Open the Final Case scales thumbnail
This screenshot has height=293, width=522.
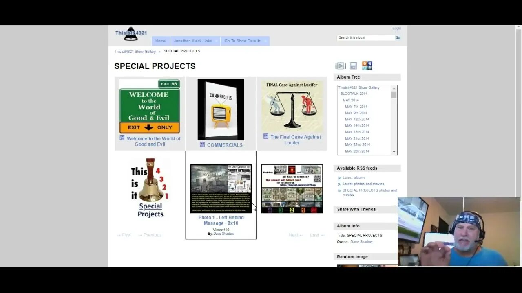(292, 105)
